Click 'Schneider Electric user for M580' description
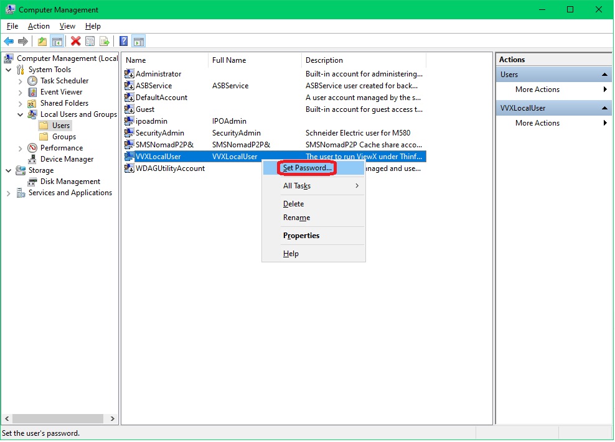Image resolution: width=615 pixels, height=442 pixels. pyautogui.click(x=358, y=133)
